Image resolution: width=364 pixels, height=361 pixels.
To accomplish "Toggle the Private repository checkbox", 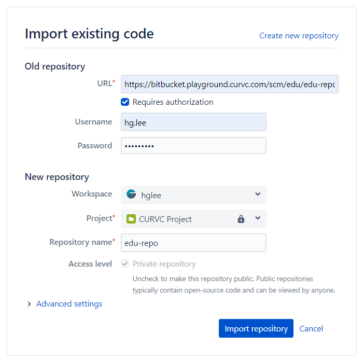I will (x=125, y=263).
